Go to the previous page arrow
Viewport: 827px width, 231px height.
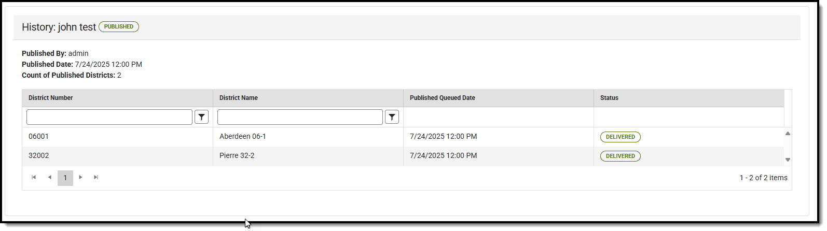50,178
